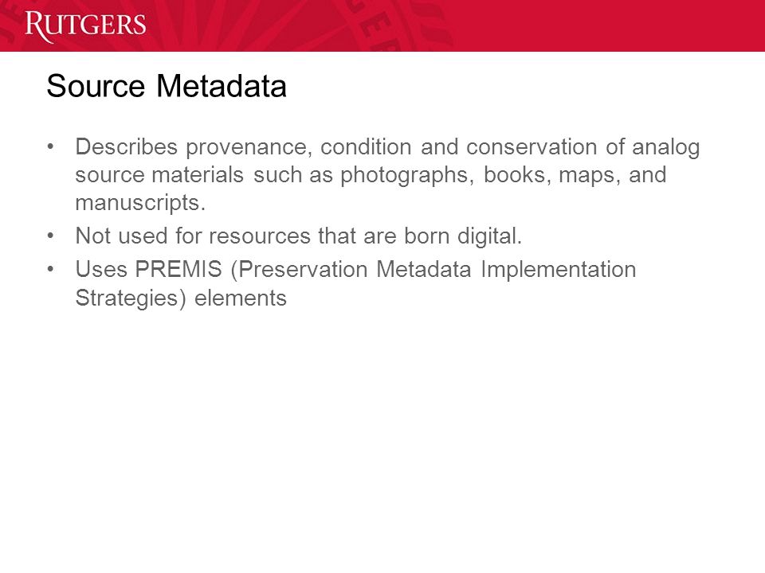Click the word 'provenance' in first bullet
This screenshot has width=765, height=573.
pos(249,148)
